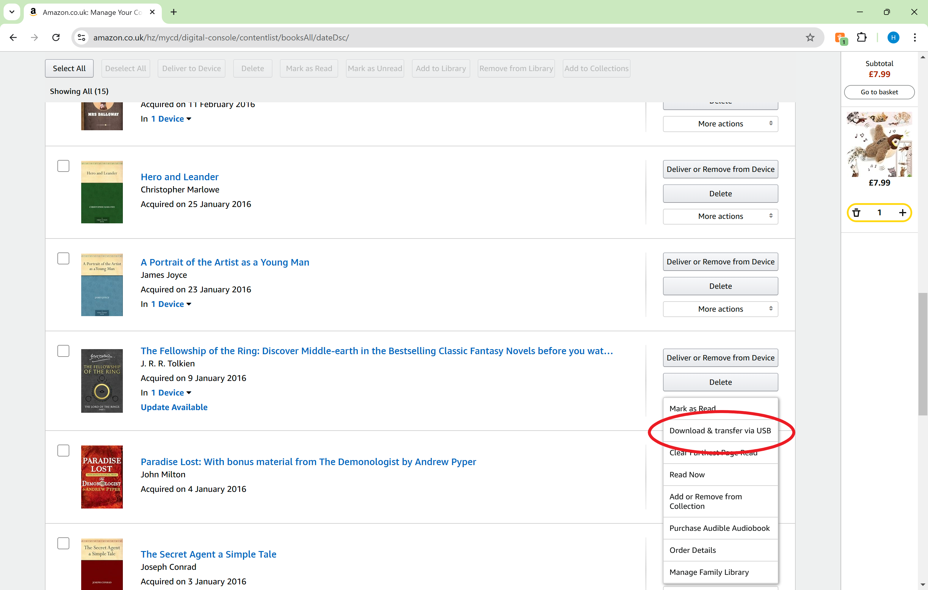Click the Mark as Unread toolbar button

point(375,68)
